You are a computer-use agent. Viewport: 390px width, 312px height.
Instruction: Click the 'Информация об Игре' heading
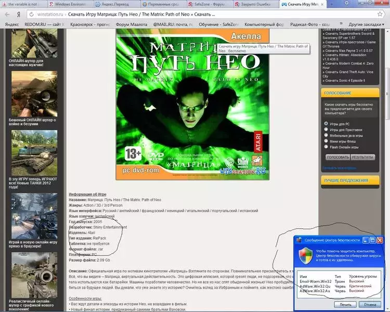[87, 194]
